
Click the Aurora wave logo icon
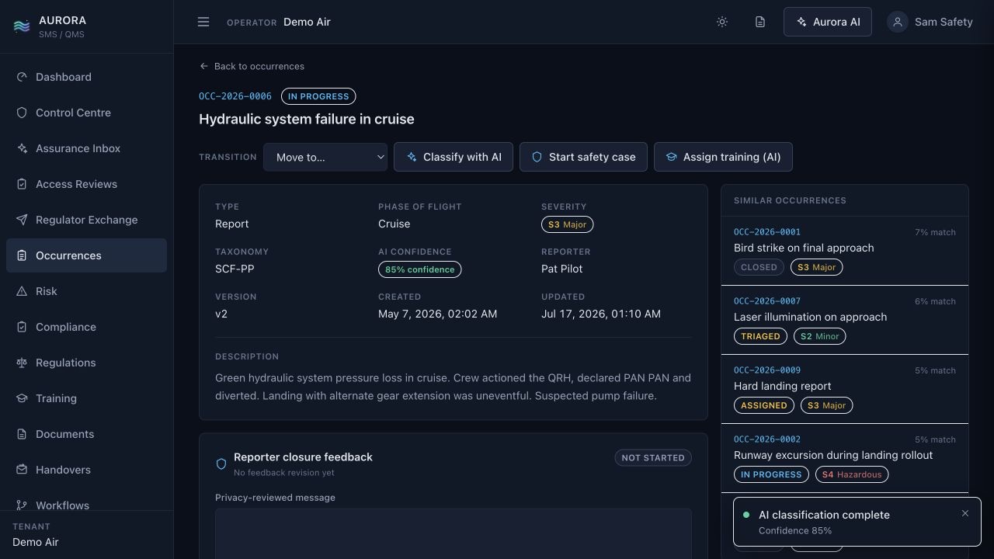click(22, 26)
